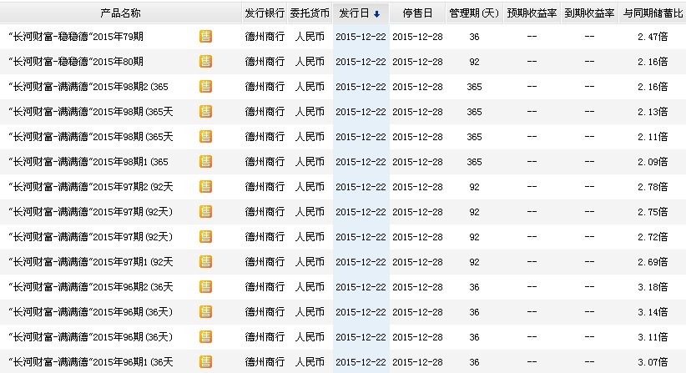Open product 满满德 2015年96期2 (36天
Viewport: 686px width, 373px height.
[91, 287]
